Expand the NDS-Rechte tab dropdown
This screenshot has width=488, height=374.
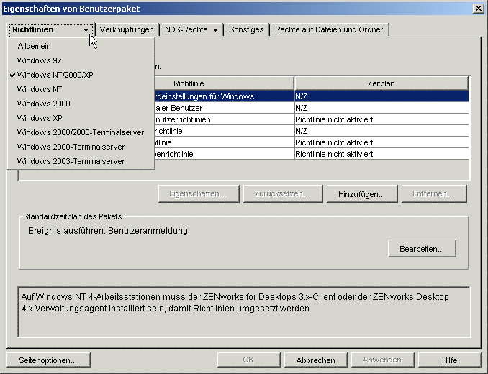215,30
